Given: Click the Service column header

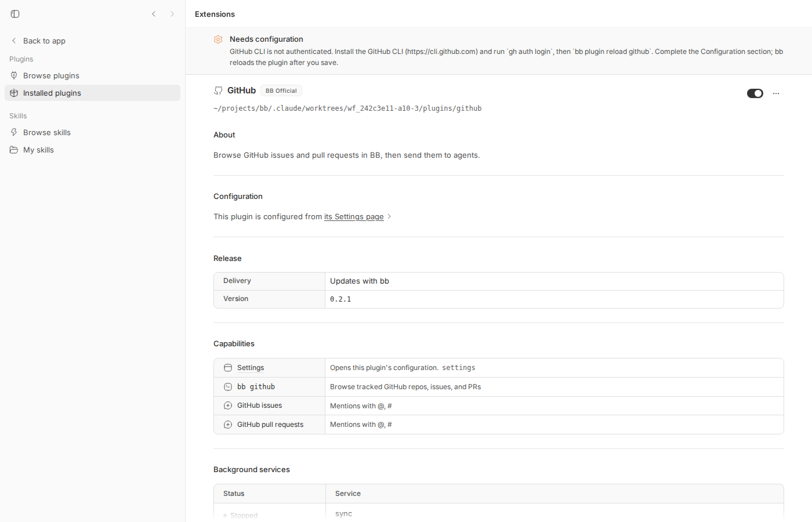Looking at the screenshot, I should (x=348, y=494).
